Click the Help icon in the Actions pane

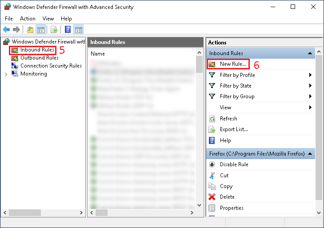(x=212, y=140)
